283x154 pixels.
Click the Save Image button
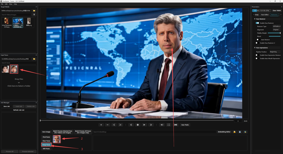[x=46, y=132]
